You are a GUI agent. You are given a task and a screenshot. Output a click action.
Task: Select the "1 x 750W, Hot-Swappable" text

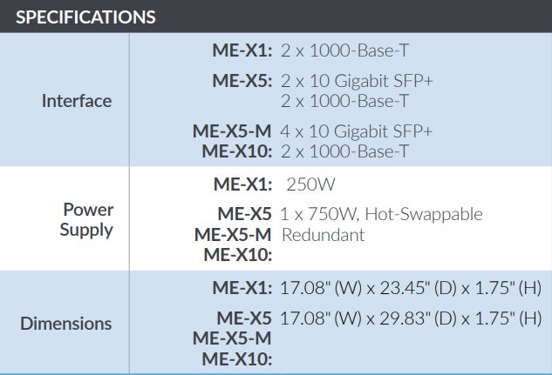point(382,214)
